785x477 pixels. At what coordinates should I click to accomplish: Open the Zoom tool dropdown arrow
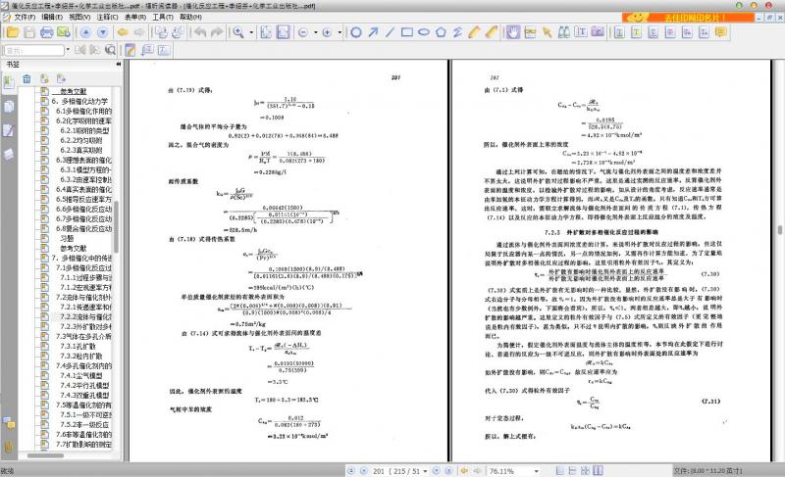pos(251,32)
